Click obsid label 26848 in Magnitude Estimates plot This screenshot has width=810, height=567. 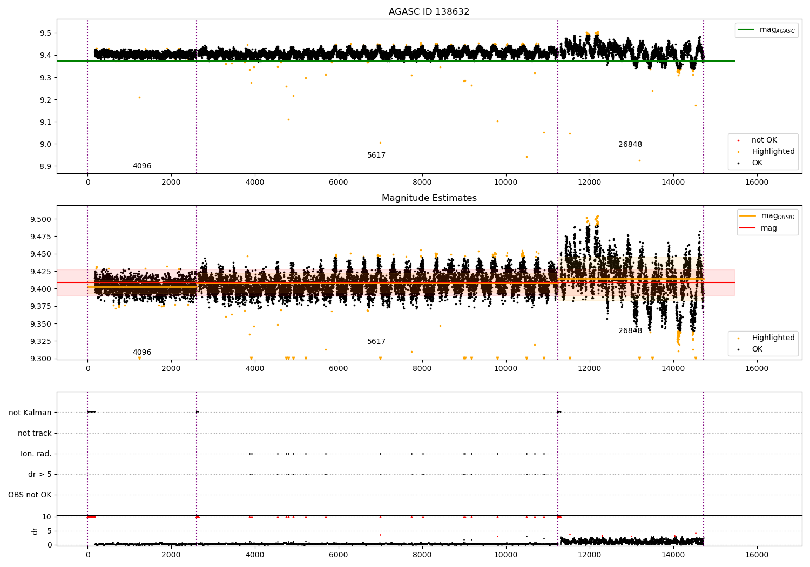coord(630,331)
